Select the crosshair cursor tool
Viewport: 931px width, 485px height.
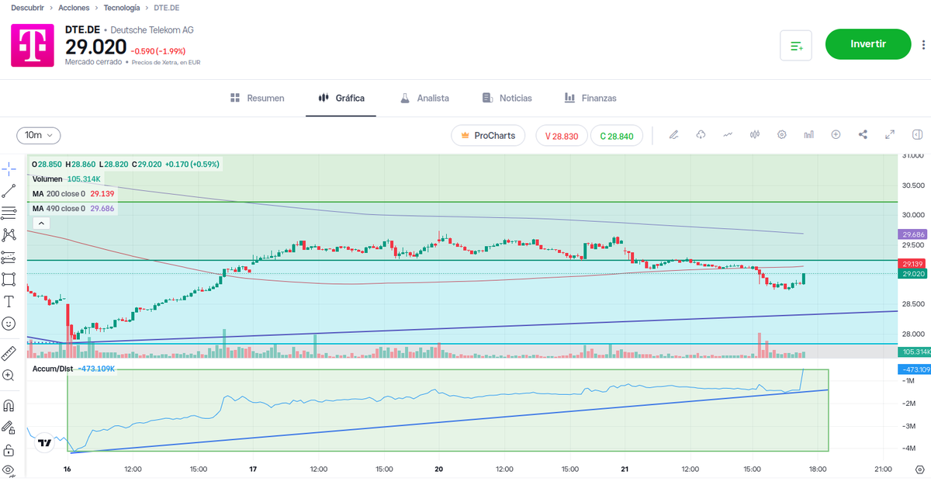9,168
